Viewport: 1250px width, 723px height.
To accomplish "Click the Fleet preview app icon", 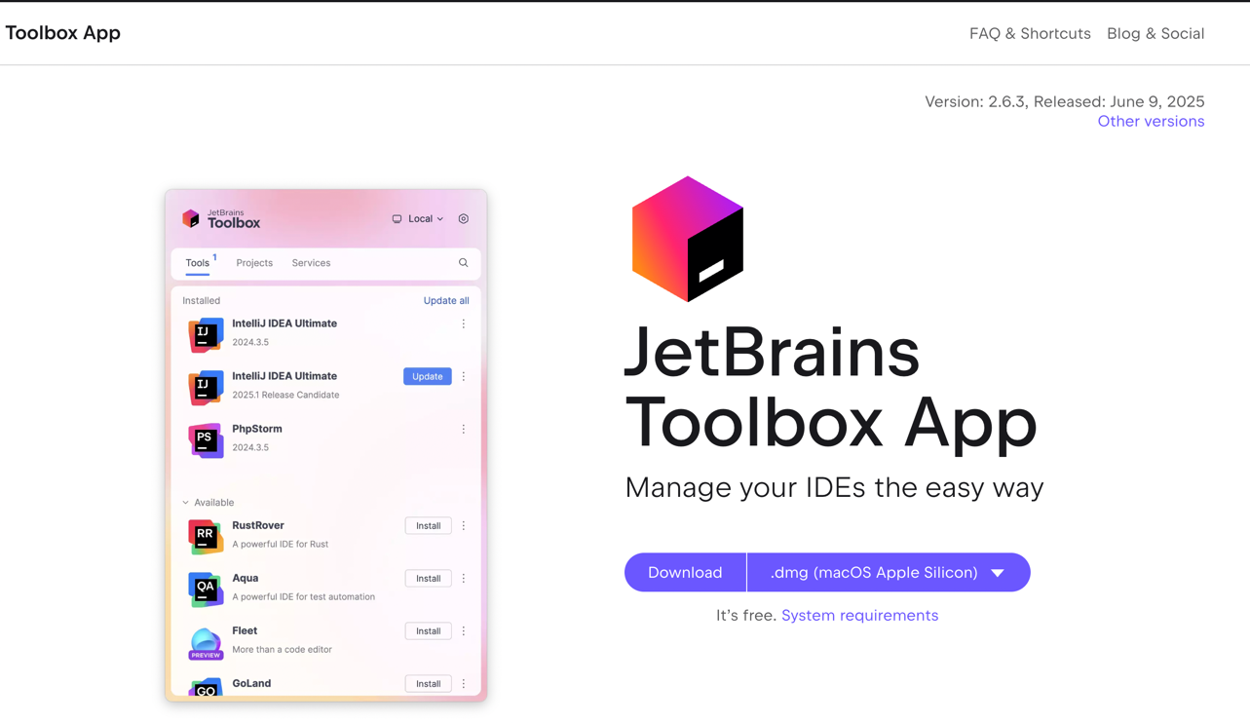I will click(x=206, y=642).
